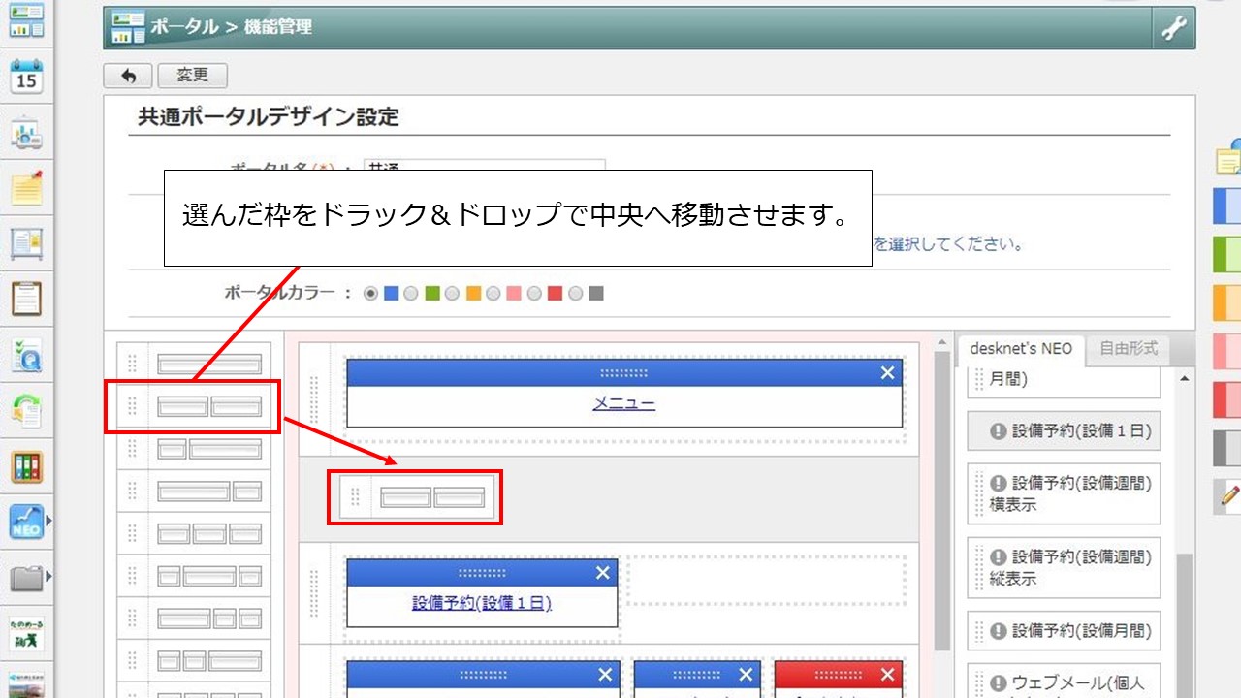The width and height of the screenshot is (1241, 698).
Task: Select the pink portal color radio button
Action: (493, 293)
